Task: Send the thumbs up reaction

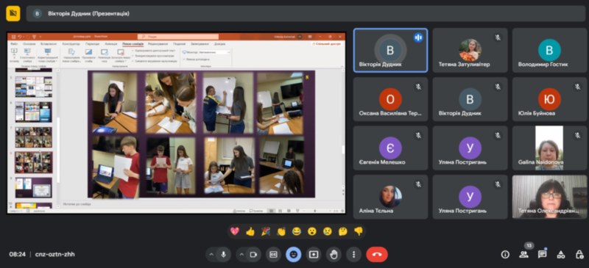Action: [x=250, y=231]
